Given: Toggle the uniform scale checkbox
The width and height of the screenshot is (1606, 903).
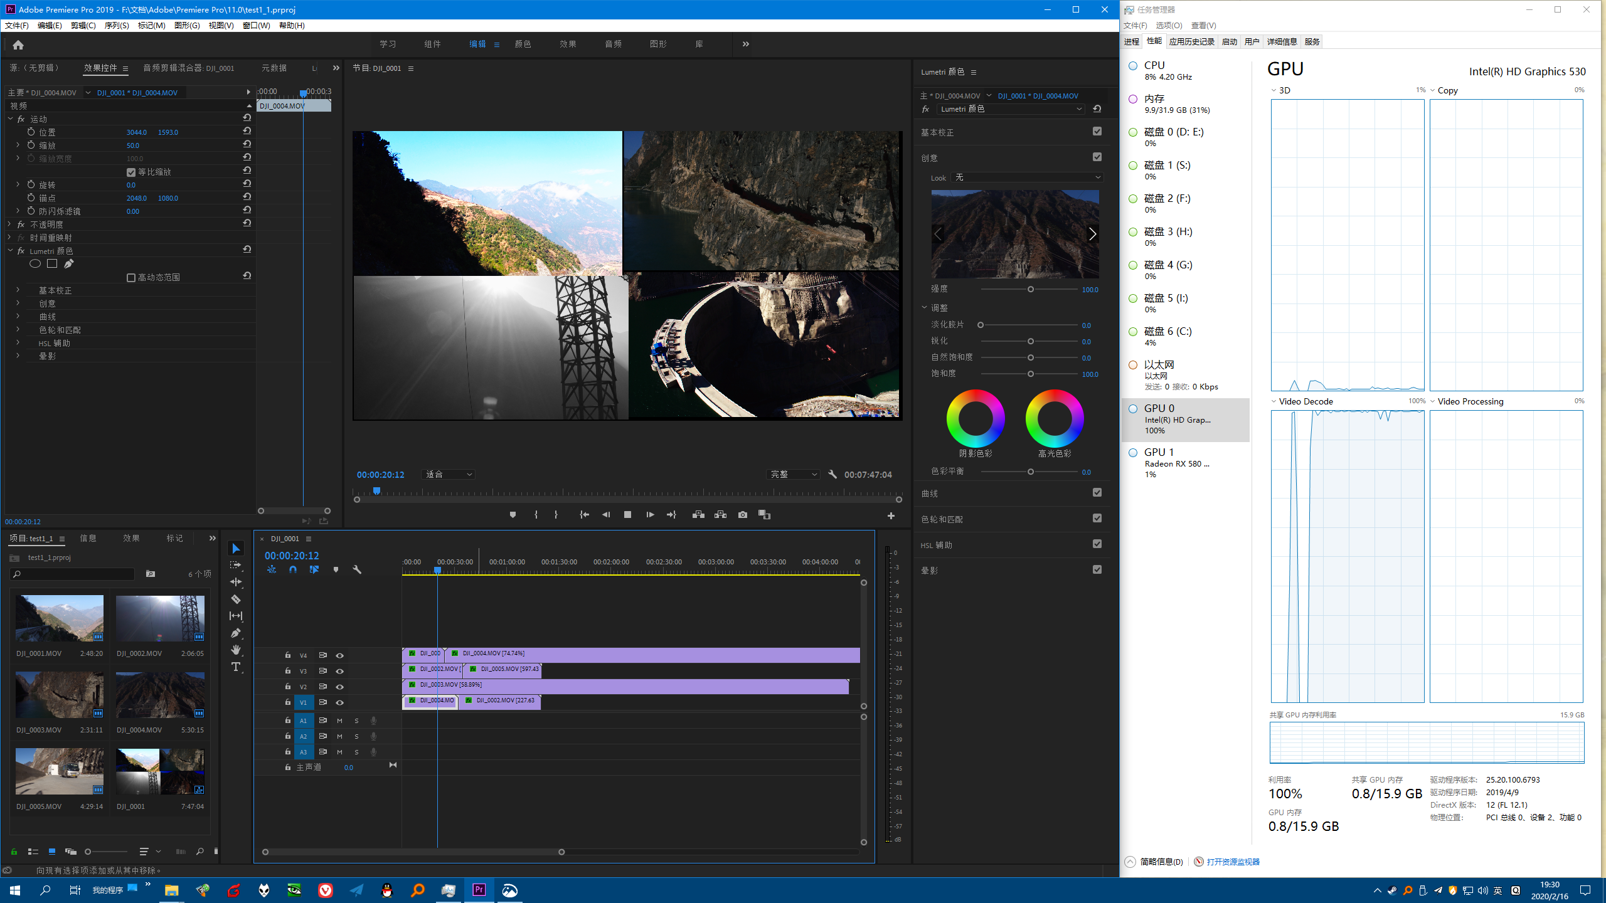Looking at the screenshot, I should click(x=131, y=172).
